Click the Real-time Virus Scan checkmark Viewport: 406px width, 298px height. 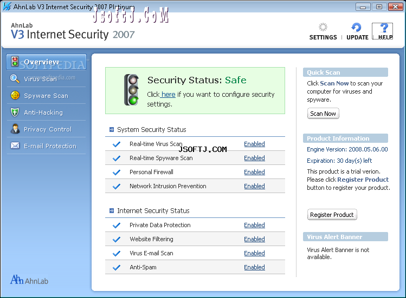click(117, 144)
